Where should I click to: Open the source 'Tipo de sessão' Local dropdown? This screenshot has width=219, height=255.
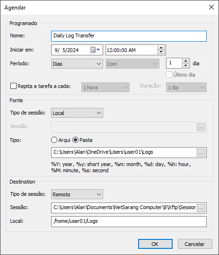pyautogui.click(x=77, y=113)
